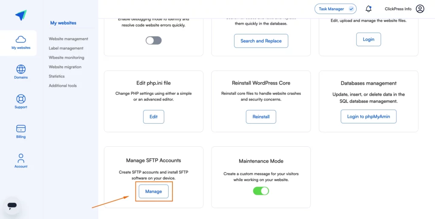Open the Account person icon
Screen dimensions: 435x219
tap(21, 158)
